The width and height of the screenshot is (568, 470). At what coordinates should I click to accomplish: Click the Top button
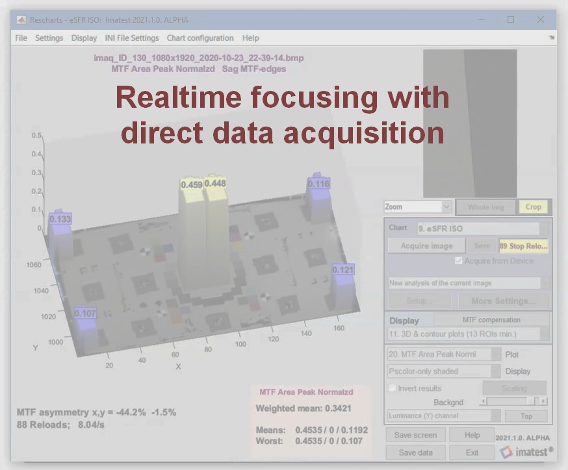(x=526, y=416)
